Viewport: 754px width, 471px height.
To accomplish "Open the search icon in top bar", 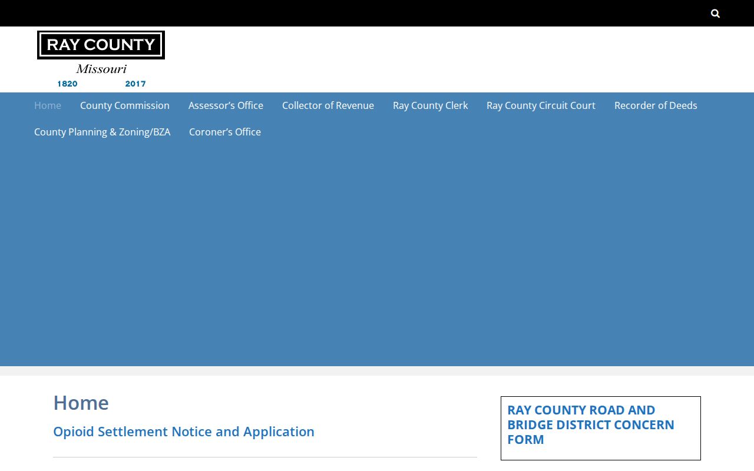I will 715,14.
